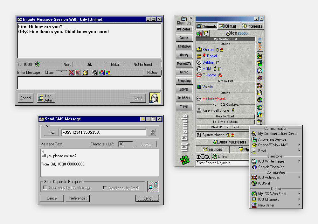The width and height of the screenshot is (318, 224).
Task: Open font color with colored AA icon
Action: tap(102, 73)
